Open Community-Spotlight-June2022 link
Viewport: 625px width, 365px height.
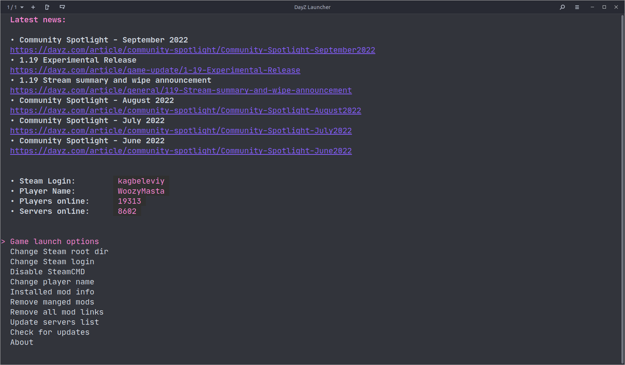click(181, 151)
